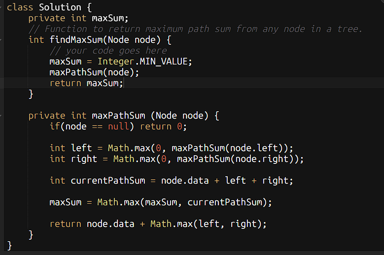Click the "int left" variable declaration
384x255 pixels.
71,148
